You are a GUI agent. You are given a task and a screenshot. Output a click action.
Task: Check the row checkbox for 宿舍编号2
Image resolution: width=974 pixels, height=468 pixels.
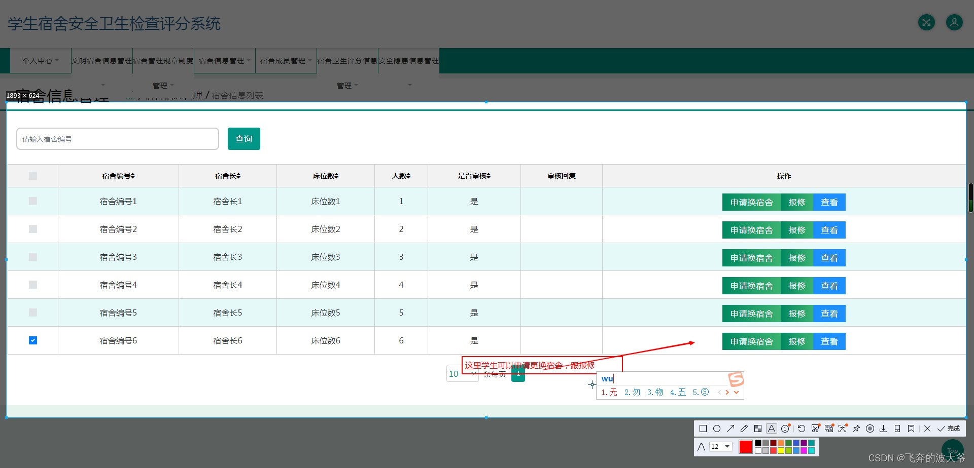coord(33,229)
